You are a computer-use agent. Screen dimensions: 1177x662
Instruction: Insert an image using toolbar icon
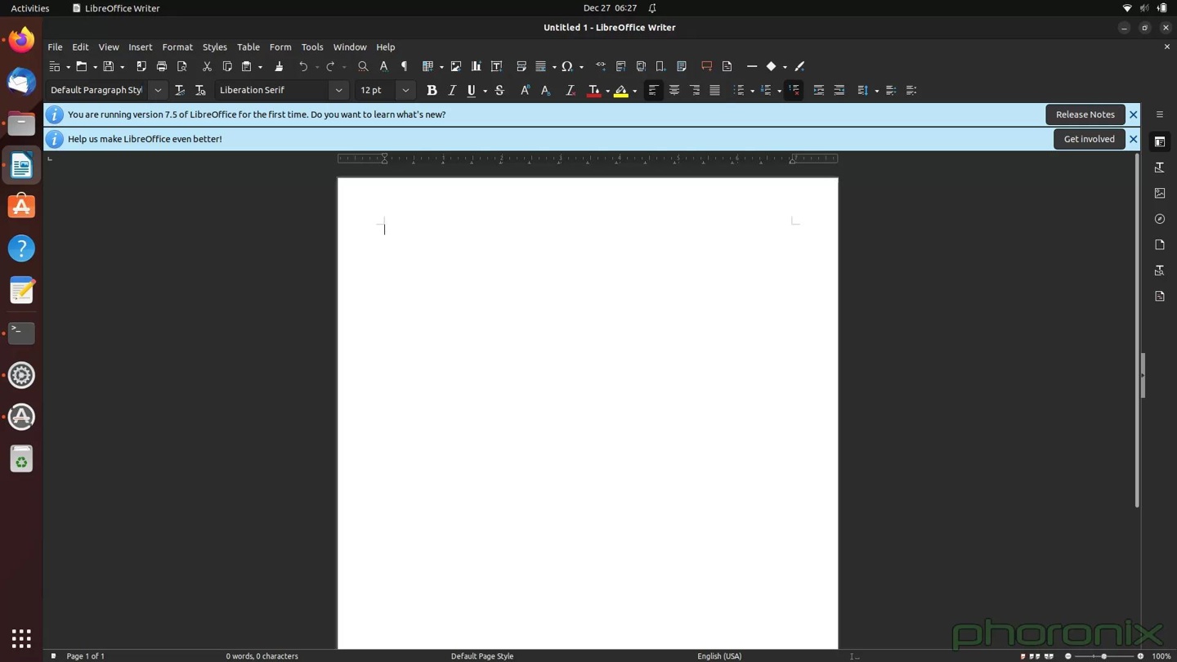pyautogui.click(x=456, y=66)
